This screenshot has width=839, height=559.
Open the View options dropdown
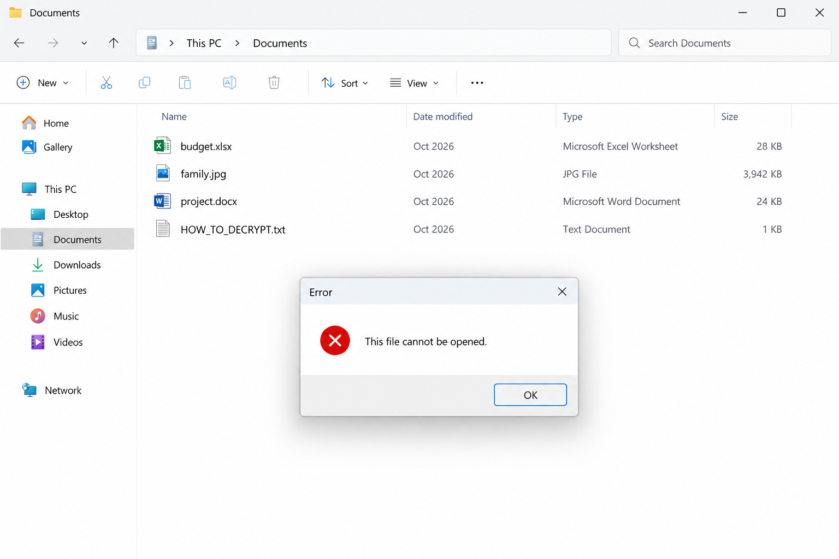pyautogui.click(x=415, y=83)
